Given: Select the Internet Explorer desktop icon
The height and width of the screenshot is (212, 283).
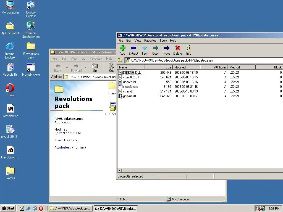Looking at the screenshot, I should [10, 51].
